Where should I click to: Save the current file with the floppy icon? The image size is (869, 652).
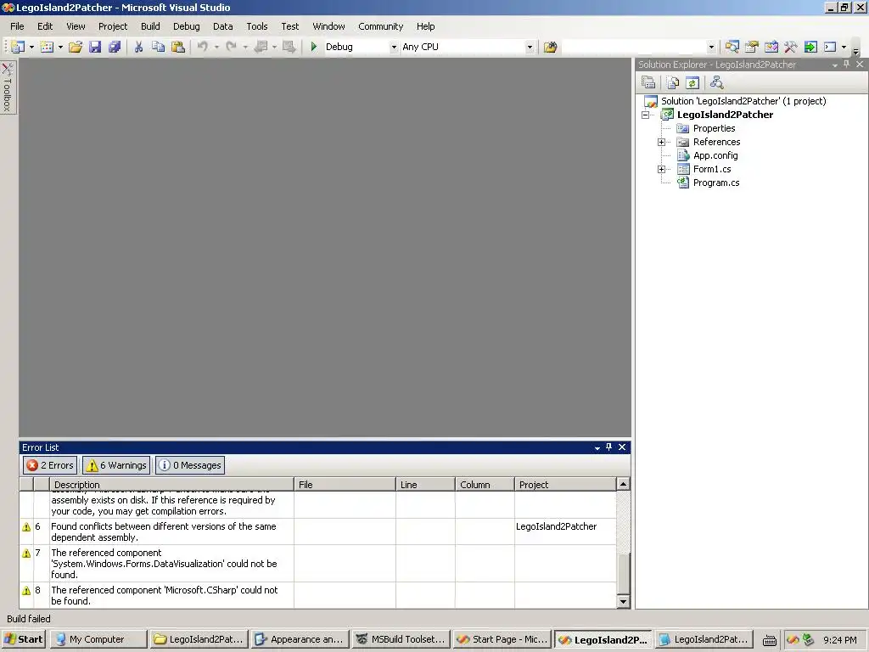(95, 48)
